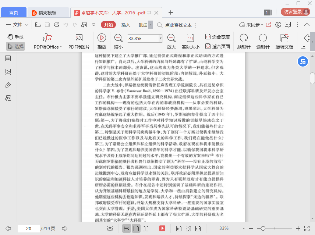Screen dimensions: 315x235
Task: Collapse the ribbon
Action: pyautogui.click(x=307, y=25)
